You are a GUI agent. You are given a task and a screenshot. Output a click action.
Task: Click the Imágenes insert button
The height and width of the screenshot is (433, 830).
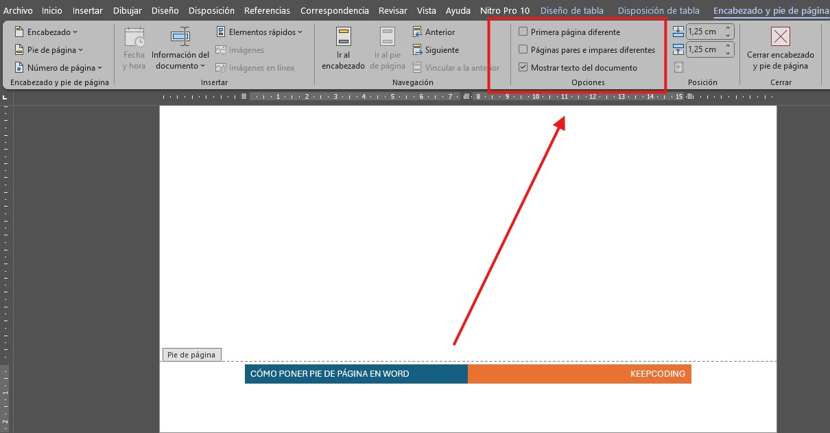coord(240,49)
